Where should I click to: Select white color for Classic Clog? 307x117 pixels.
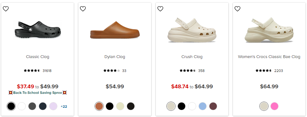tap(22, 106)
